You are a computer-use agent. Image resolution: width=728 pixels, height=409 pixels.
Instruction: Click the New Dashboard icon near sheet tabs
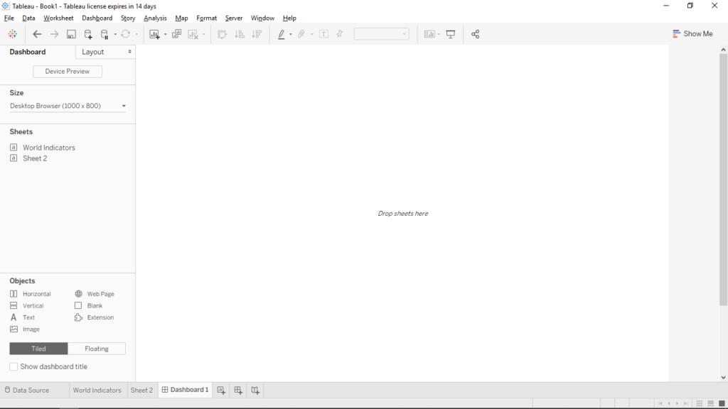click(x=237, y=390)
